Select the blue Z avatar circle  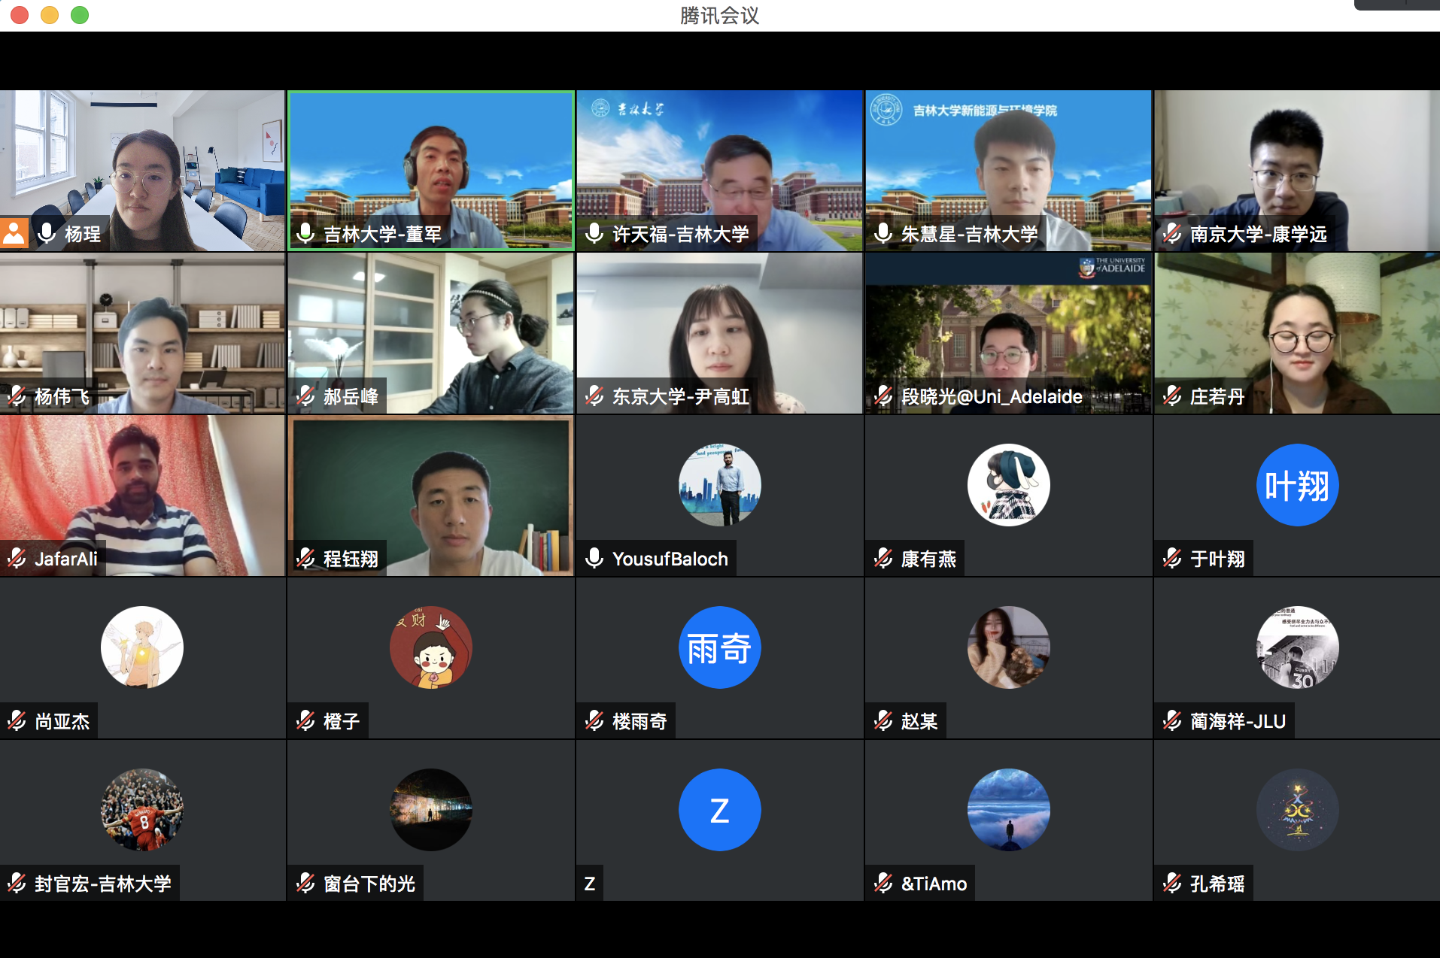tap(719, 810)
